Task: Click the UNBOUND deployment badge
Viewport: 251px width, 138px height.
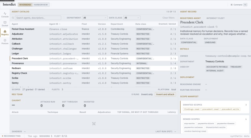Action: pyautogui.click(x=210, y=42)
